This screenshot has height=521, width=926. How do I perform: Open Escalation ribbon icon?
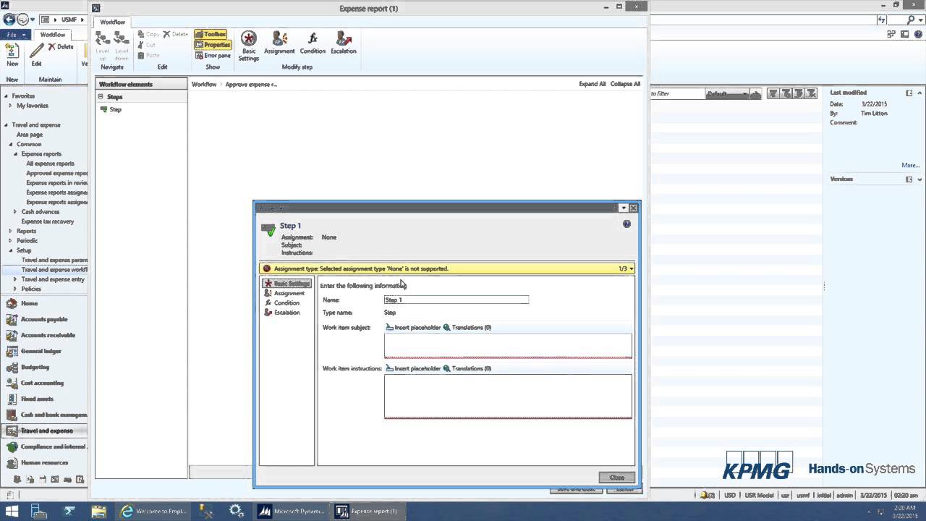click(344, 43)
